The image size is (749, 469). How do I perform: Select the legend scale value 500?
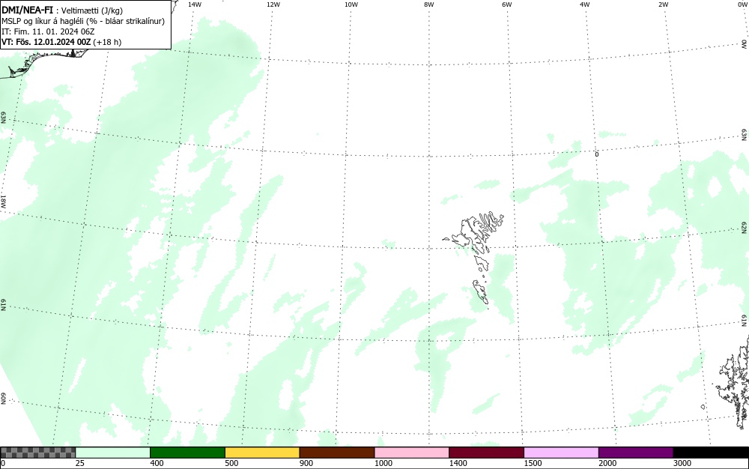(x=231, y=463)
